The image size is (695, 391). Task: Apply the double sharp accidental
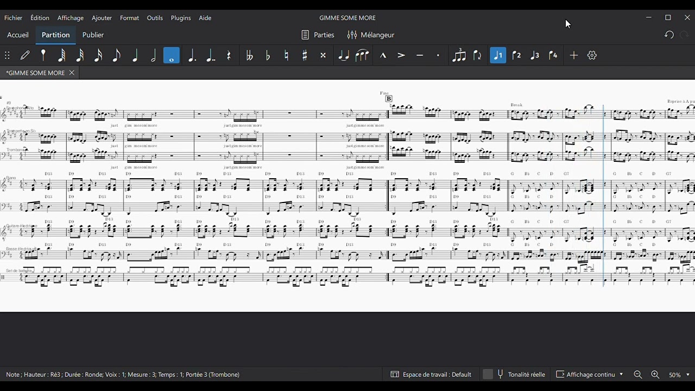click(x=323, y=55)
